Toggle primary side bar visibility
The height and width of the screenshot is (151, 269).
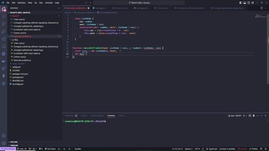click(x=241, y=3)
